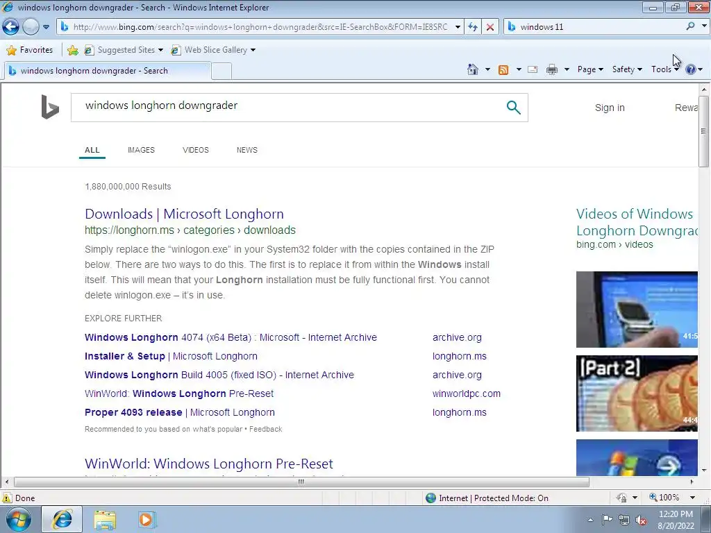Click winworldpc.com domain link
711x533 pixels.
(x=467, y=394)
